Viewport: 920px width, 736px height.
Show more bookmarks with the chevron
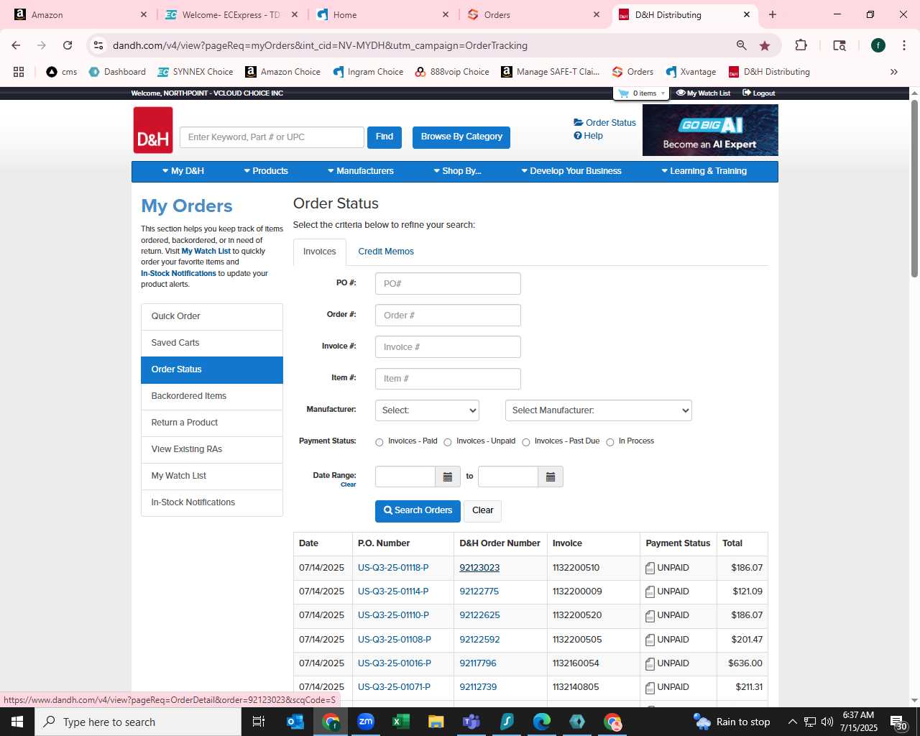(x=894, y=72)
